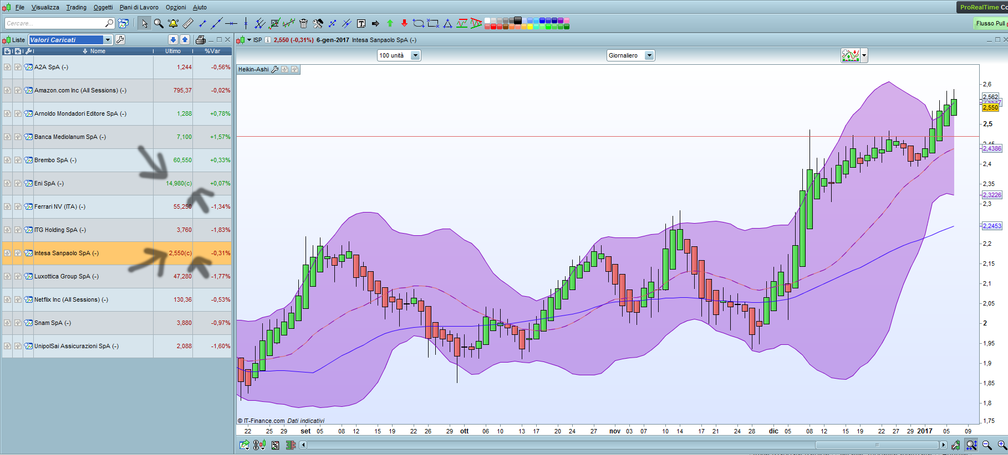
Task: Open the Opzioni menu
Action: [x=176, y=7]
